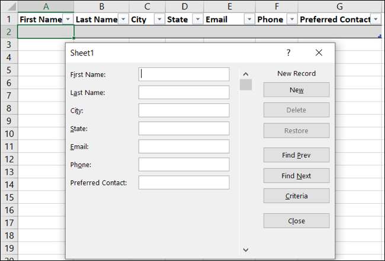This screenshot has width=385, height=261.
Task: Click the Find Prev button
Action: tap(296, 155)
